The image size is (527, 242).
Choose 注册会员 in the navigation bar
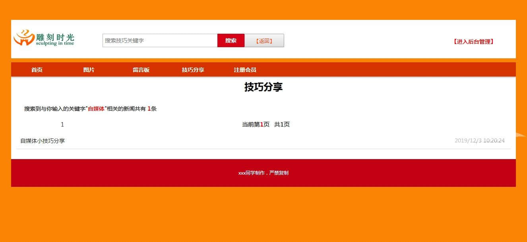coord(245,70)
